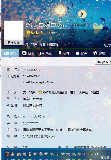Image resolution: width=111 pixels, height=160 pixels.
Task: Click the birthday crown icon beside 9月27日
Action: click(40, 92)
